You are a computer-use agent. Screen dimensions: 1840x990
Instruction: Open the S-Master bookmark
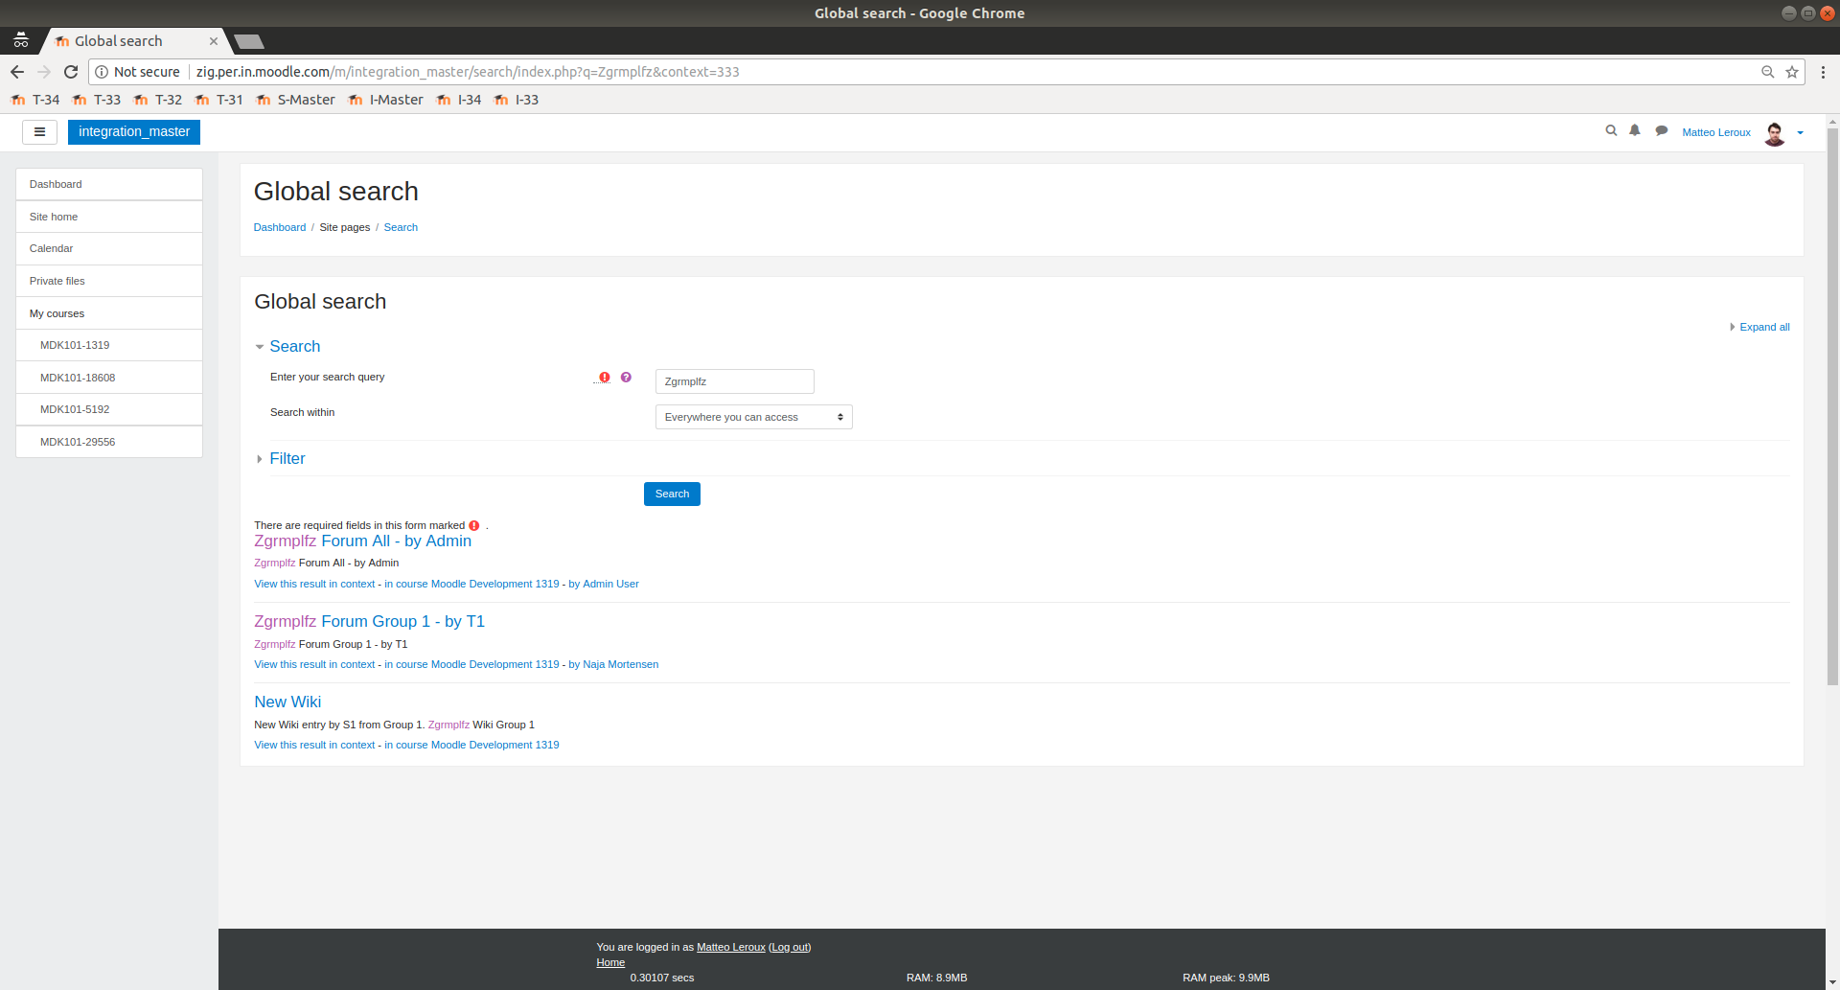pos(296,100)
